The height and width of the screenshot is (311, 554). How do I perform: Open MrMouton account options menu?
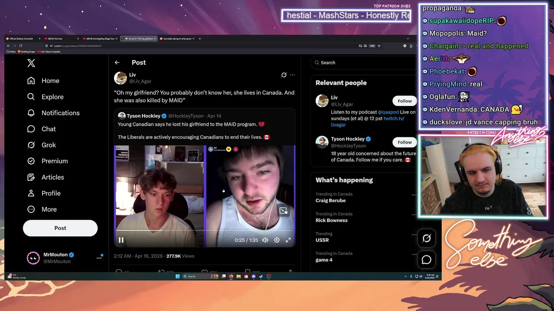pos(99,258)
